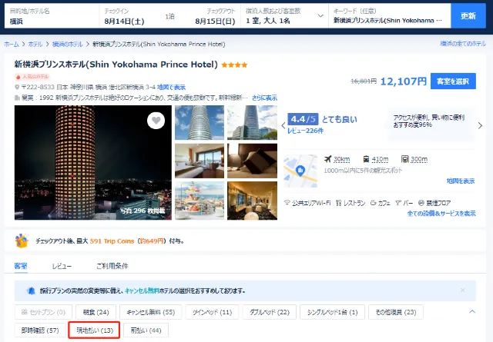Toggle the シングルベッド1台 (1) filter
The width and height of the screenshot is (493, 342).
coord(332,312)
